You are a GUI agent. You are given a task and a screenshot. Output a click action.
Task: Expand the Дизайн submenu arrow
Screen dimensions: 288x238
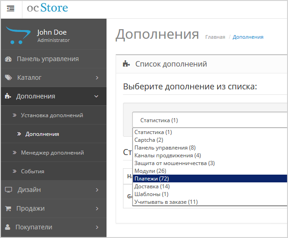[x=97, y=190]
